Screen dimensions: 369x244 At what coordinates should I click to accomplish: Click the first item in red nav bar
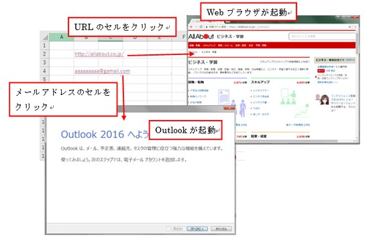click(195, 45)
